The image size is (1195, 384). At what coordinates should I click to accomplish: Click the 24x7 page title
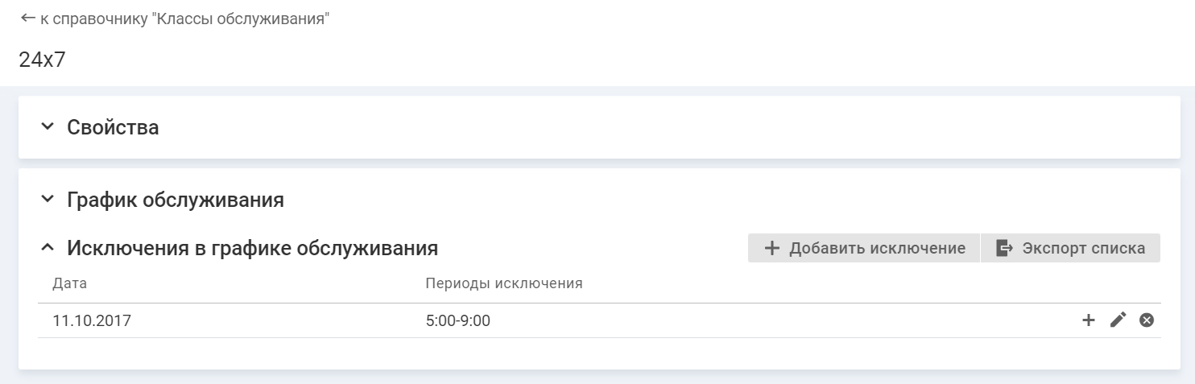point(42,60)
